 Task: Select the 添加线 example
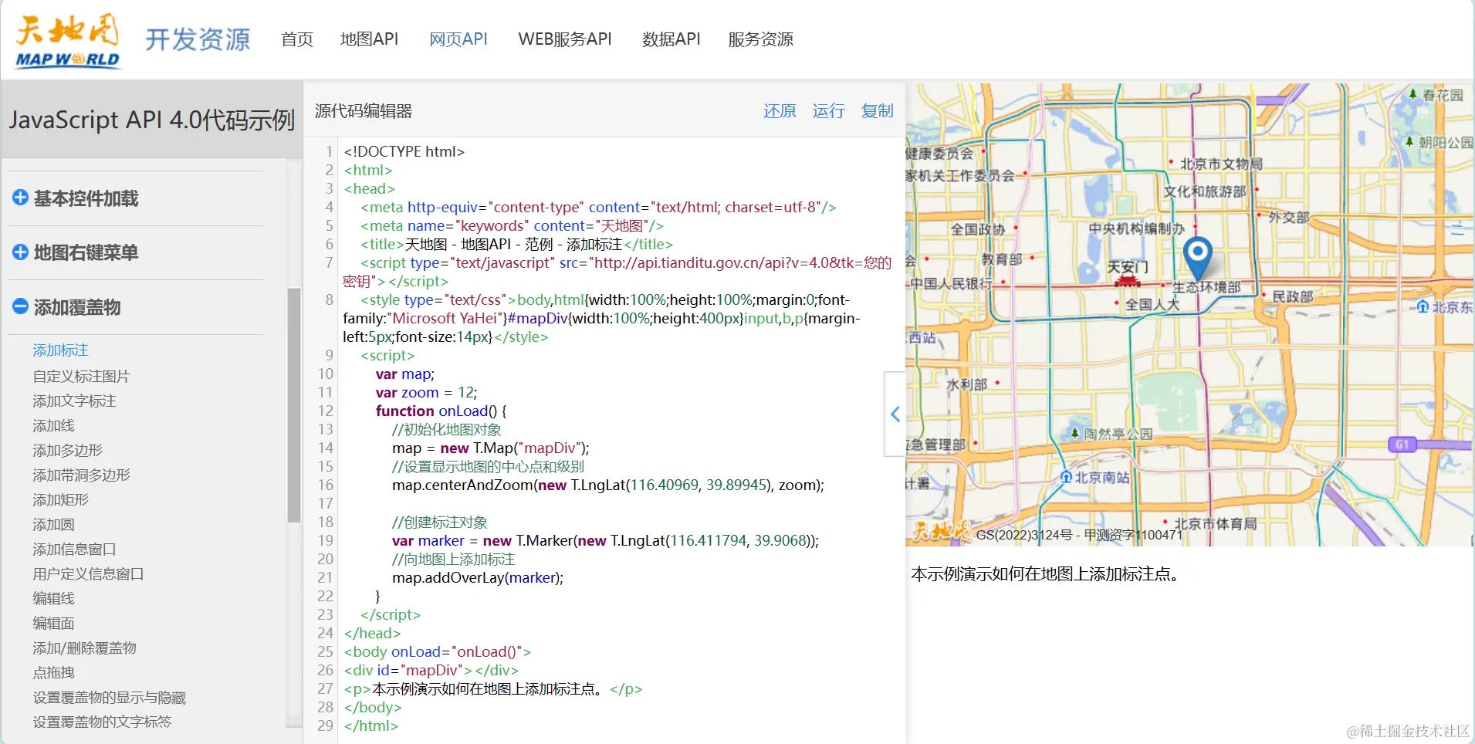[53, 426]
